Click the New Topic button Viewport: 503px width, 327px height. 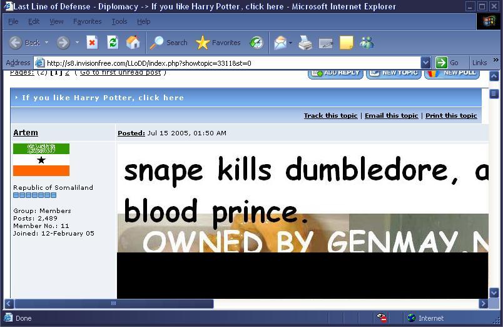tap(394, 73)
